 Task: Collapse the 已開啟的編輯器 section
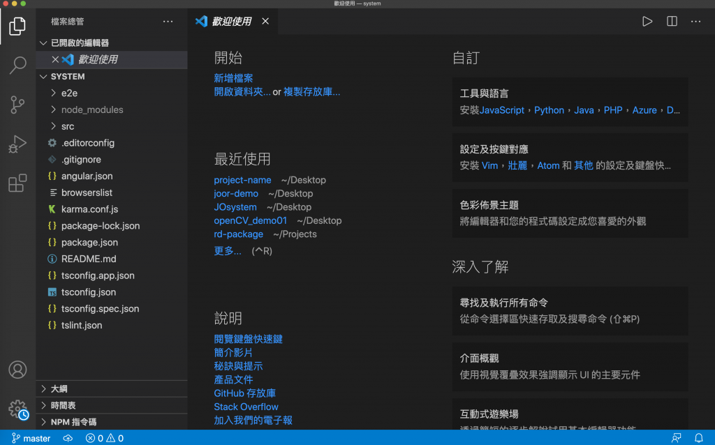pyautogui.click(x=112, y=43)
